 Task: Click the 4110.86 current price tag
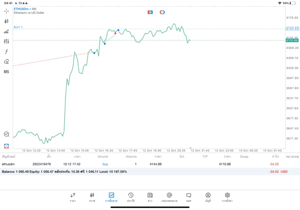(292, 40)
